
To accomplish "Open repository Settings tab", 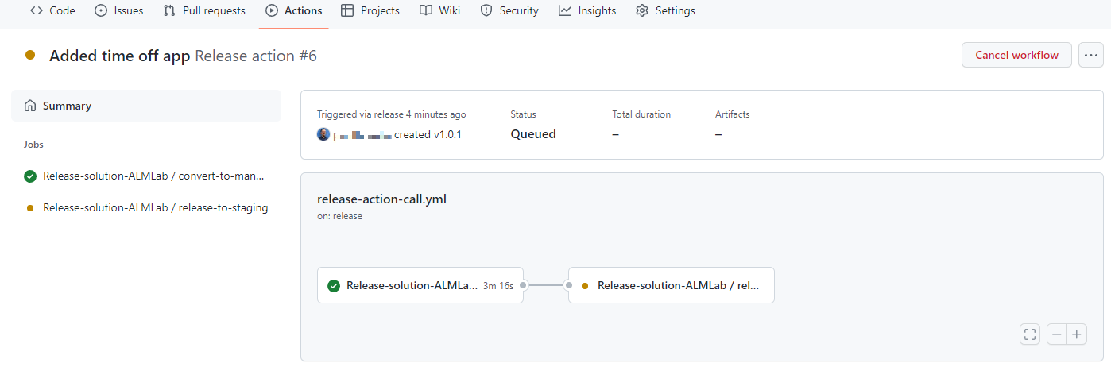I will [665, 11].
